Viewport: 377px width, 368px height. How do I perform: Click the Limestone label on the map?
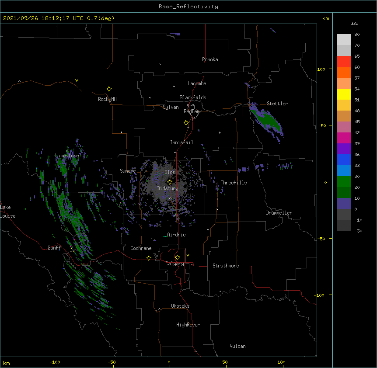pos(67,156)
